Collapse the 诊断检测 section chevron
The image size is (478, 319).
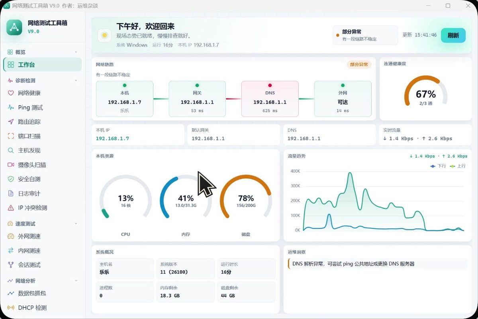coord(76,80)
